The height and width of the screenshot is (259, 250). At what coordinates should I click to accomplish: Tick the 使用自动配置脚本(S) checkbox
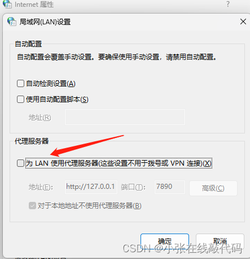point(20,99)
